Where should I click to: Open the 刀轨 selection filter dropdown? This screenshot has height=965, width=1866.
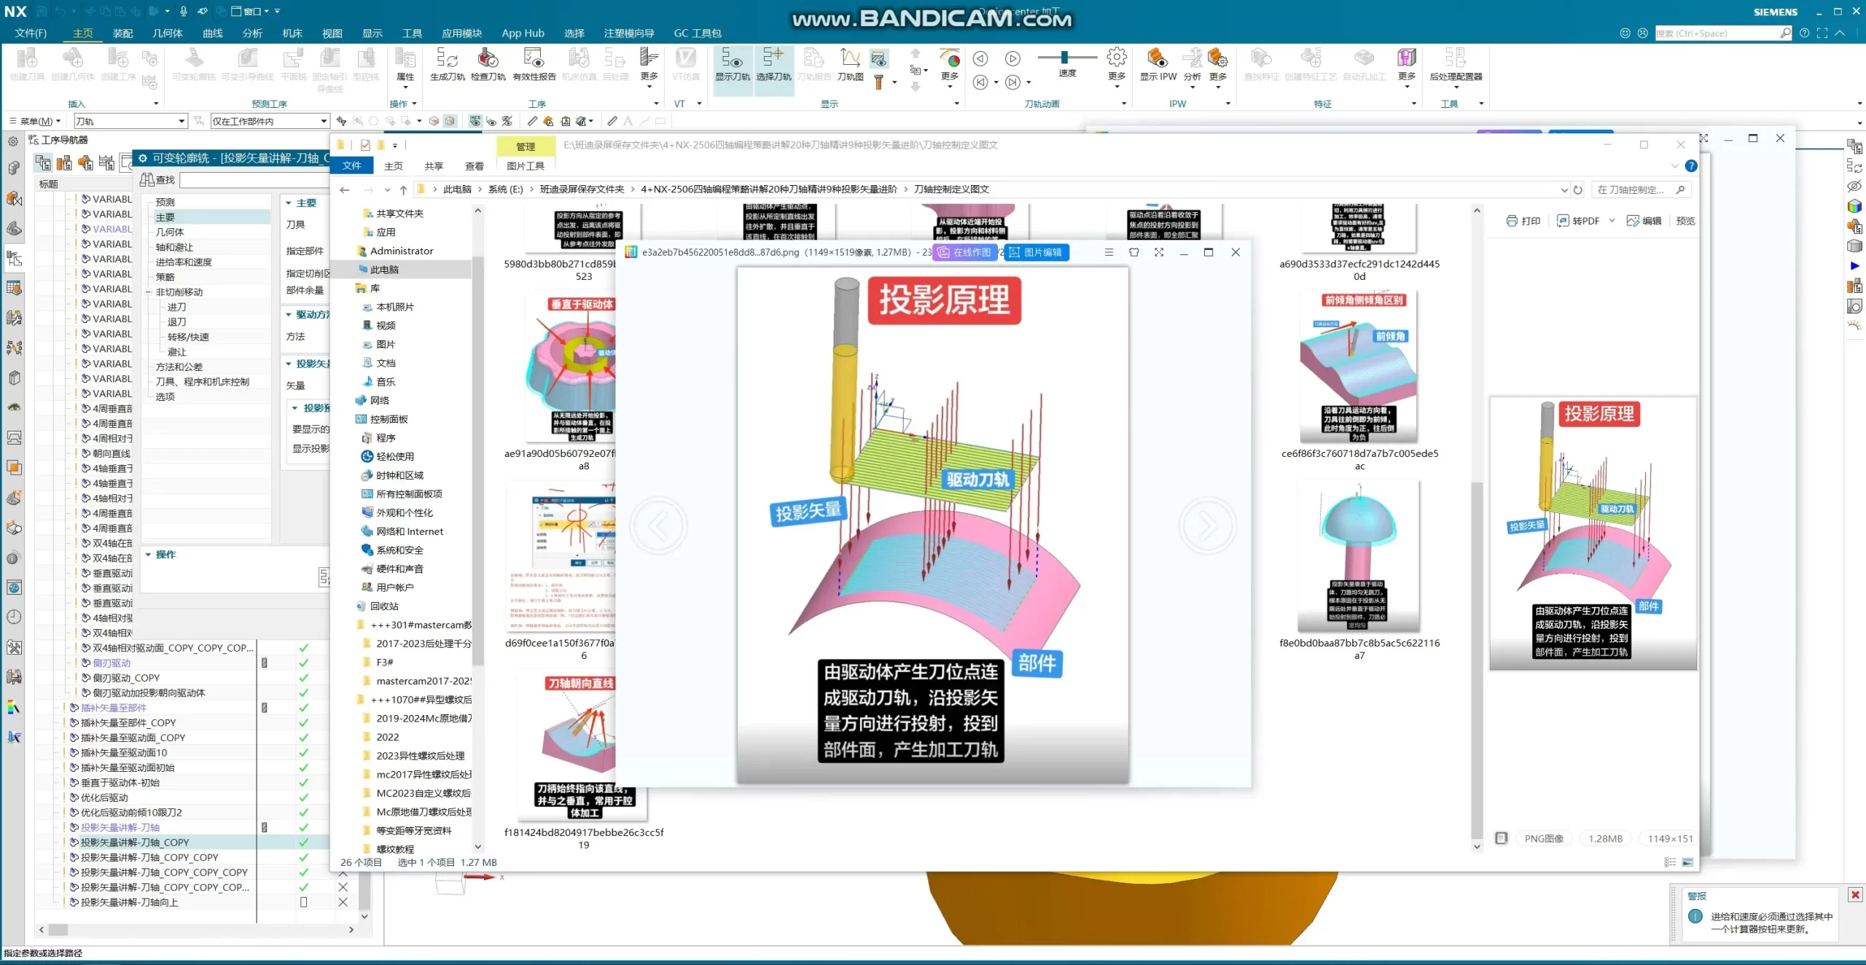click(x=181, y=121)
